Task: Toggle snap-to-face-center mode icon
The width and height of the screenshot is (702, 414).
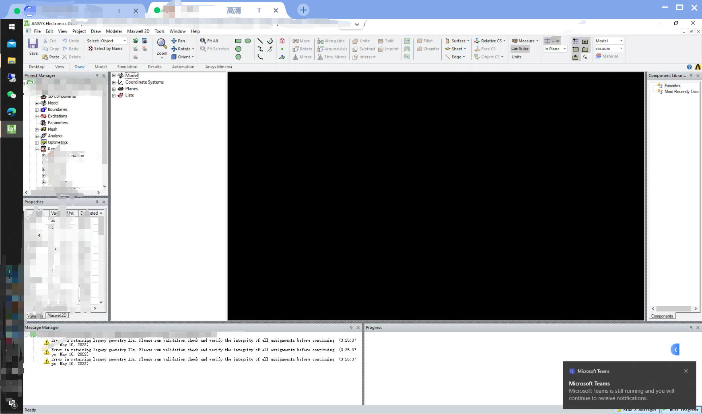Action: pyautogui.click(x=585, y=41)
